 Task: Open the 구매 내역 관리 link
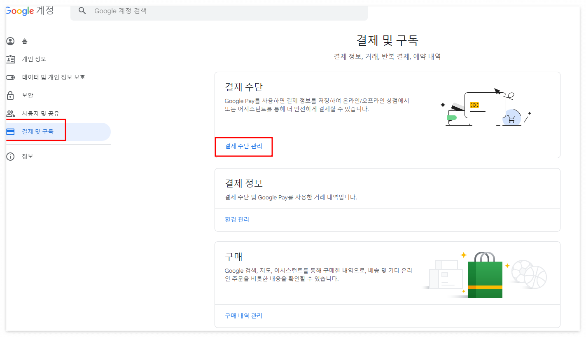tap(243, 316)
